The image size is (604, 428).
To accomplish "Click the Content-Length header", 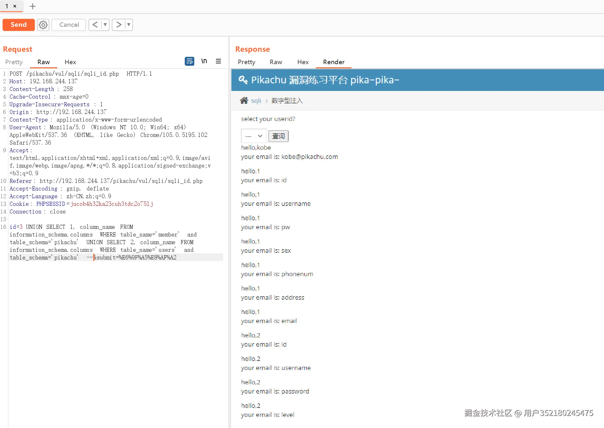I will (41, 89).
